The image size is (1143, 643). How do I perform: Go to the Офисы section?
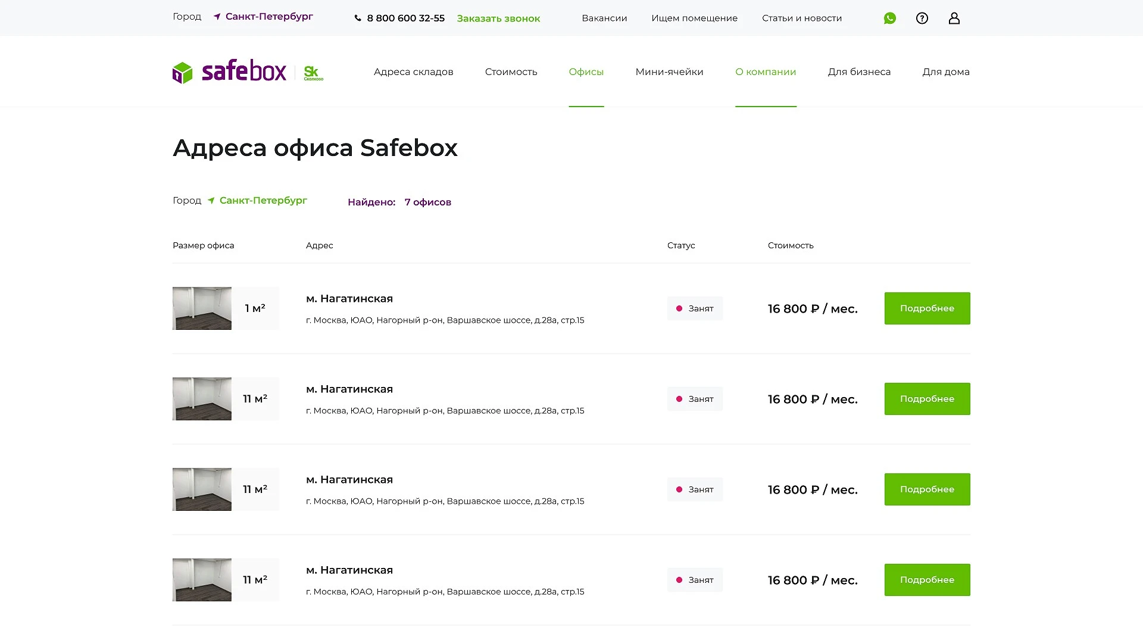[586, 72]
